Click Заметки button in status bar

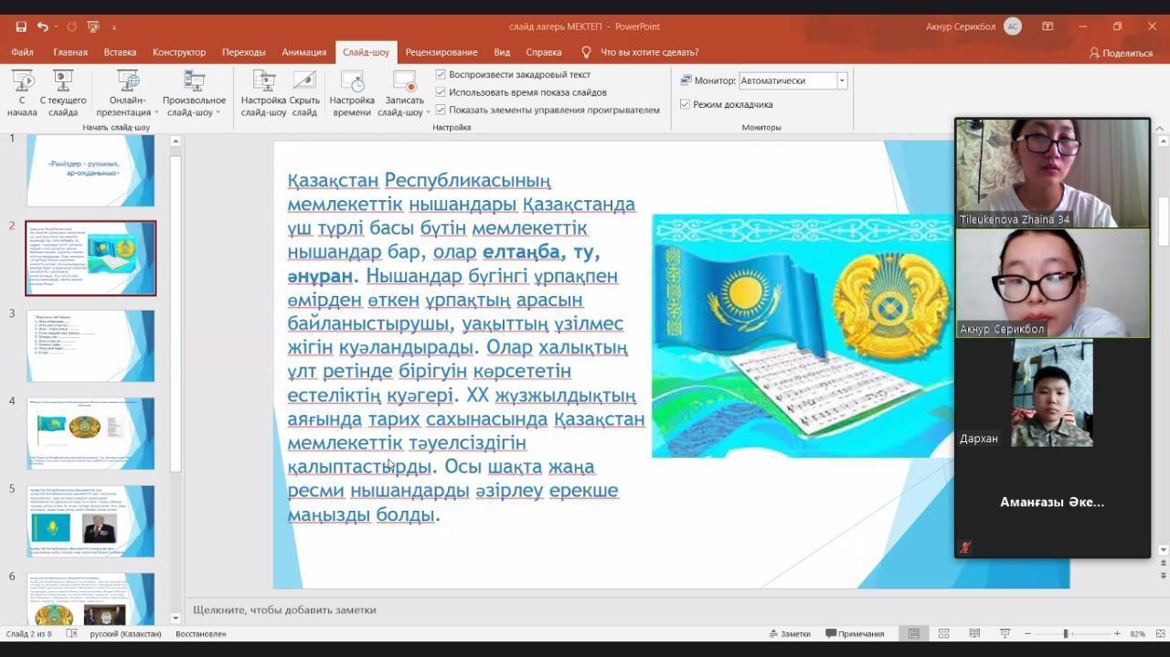(790, 633)
